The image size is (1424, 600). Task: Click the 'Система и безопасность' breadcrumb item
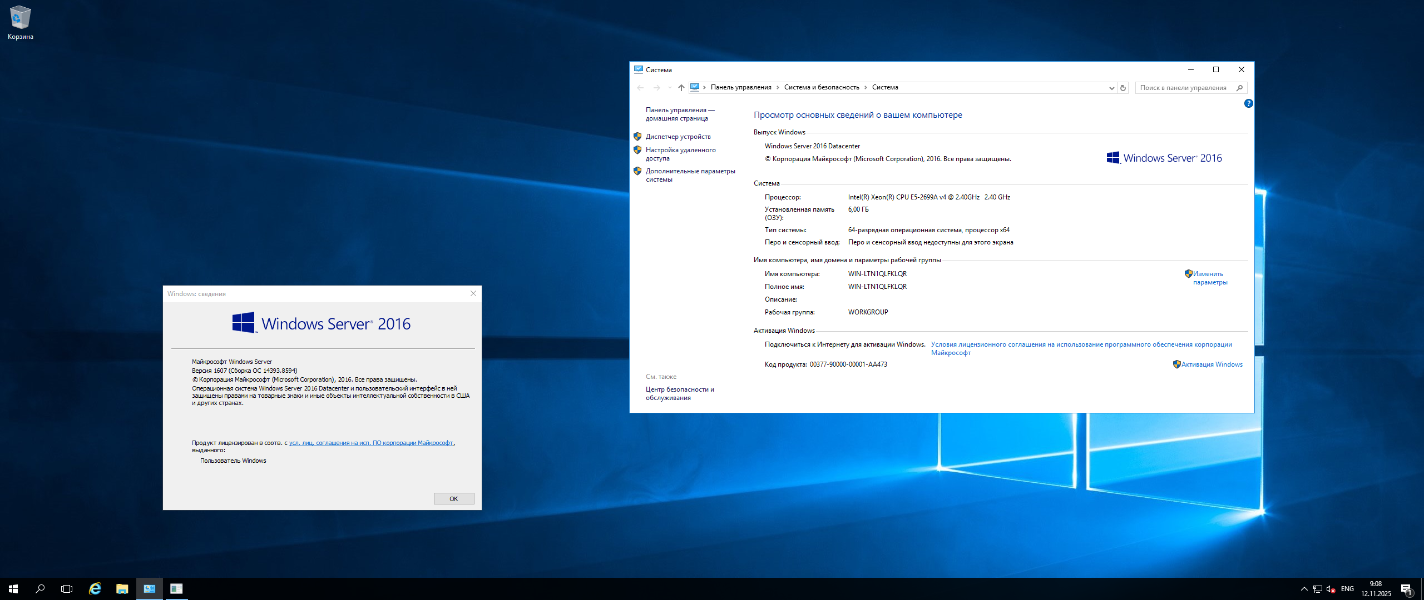click(821, 87)
